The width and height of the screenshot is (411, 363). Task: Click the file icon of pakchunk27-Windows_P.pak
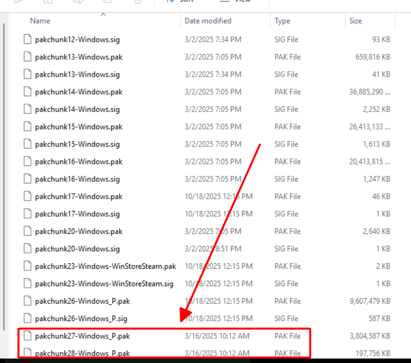pyautogui.click(x=27, y=336)
